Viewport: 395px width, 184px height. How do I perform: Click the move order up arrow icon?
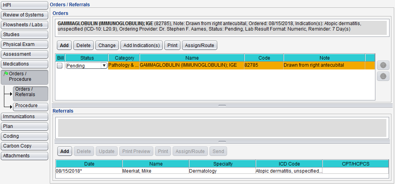pos(383,66)
